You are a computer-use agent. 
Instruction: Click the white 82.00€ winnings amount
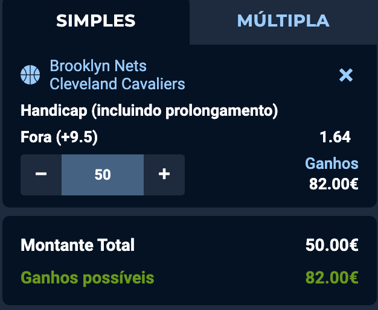tap(334, 183)
